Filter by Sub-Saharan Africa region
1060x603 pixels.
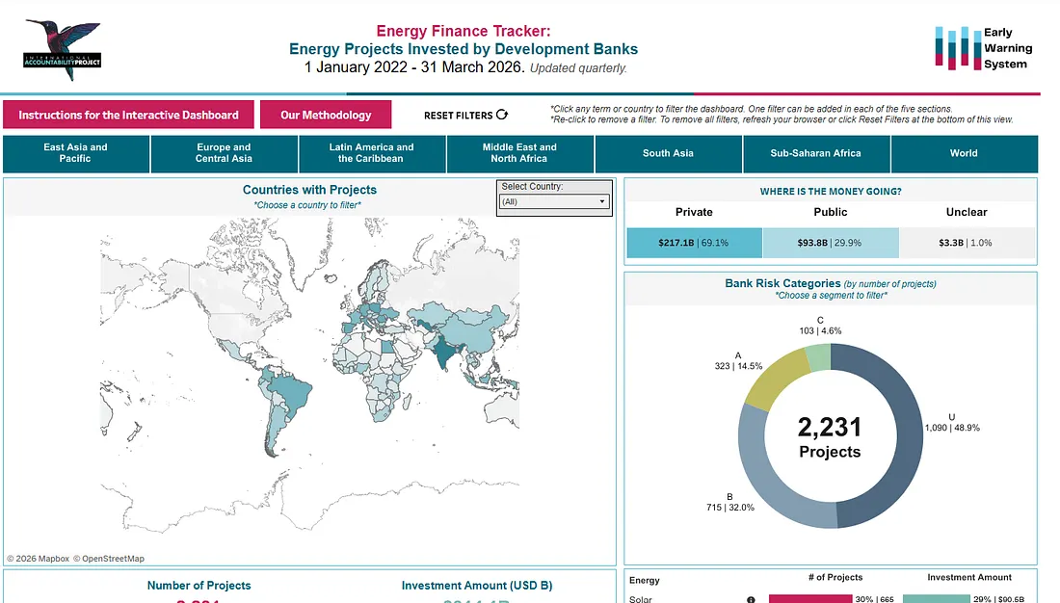(x=816, y=153)
